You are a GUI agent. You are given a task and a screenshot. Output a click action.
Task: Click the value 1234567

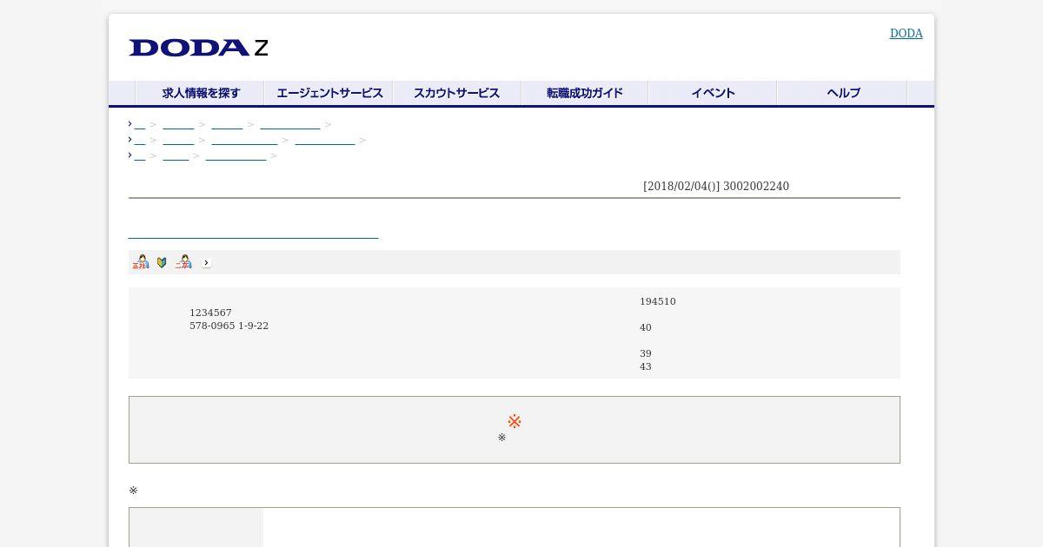point(210,313)
